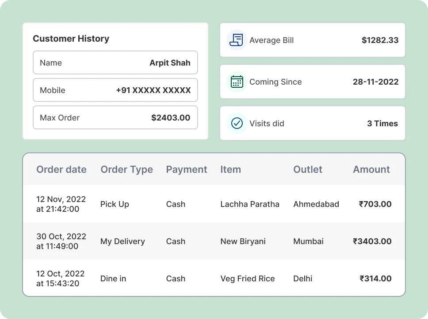
Task: Click the Outlet column header
Action: [308, 169]
